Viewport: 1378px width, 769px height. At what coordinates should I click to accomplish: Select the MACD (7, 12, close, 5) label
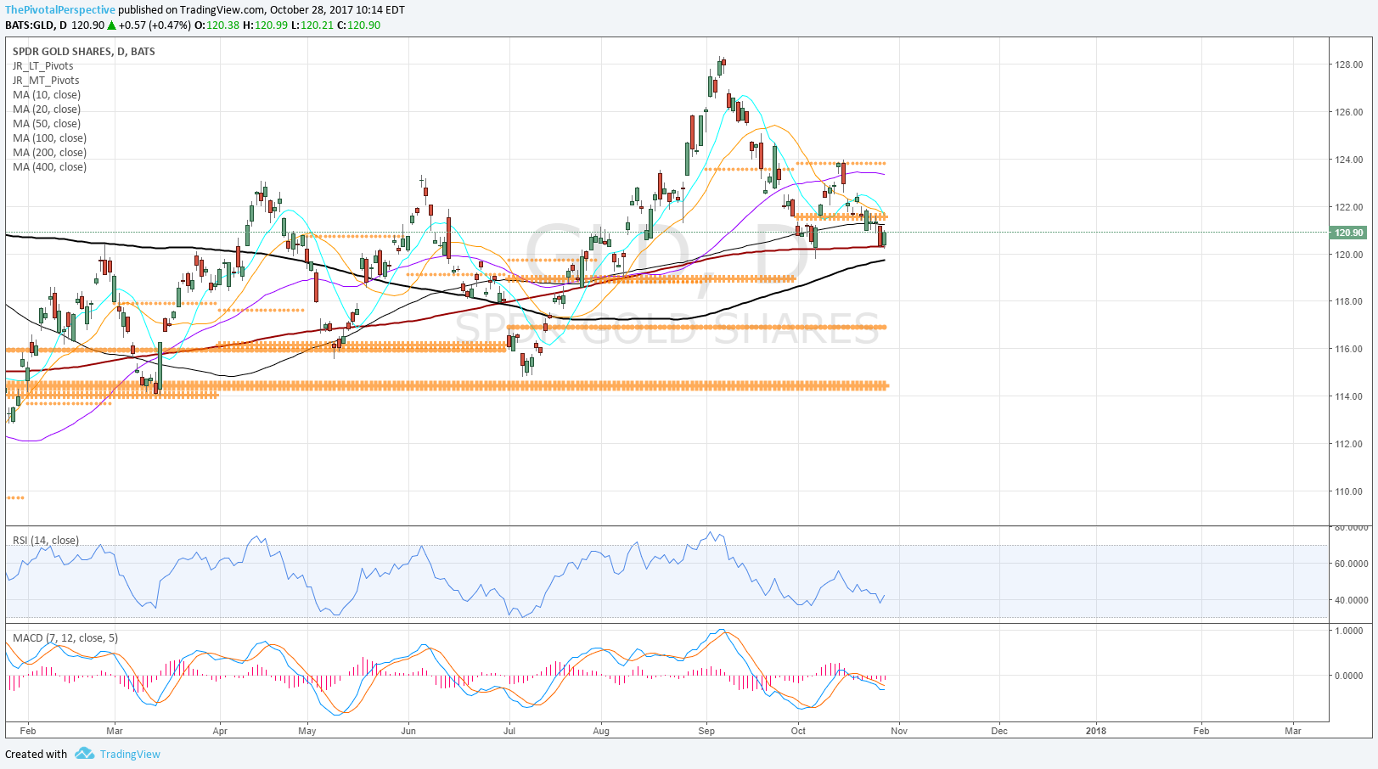click(65, 637)
